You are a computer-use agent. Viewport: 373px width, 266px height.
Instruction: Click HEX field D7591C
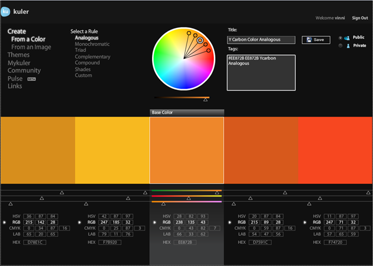[260, 243]
